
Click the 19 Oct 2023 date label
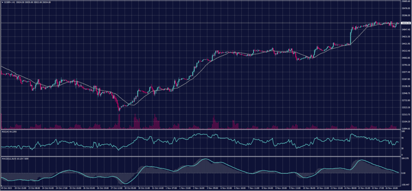[x=7, y=188]
